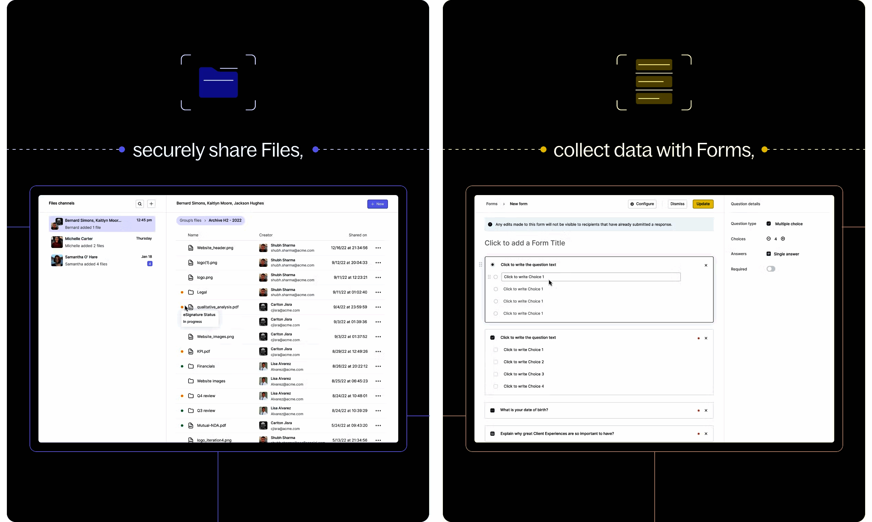Click the blue New button
The height and width of the screenshot is (522, 872).
click(x=377, y=204)
